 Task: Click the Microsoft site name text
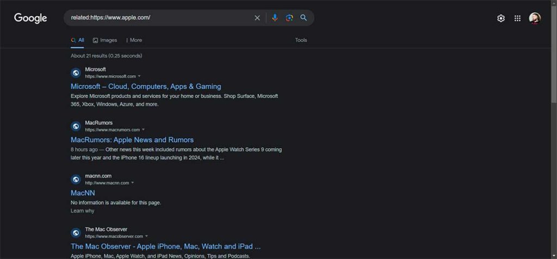pos(96,69)
